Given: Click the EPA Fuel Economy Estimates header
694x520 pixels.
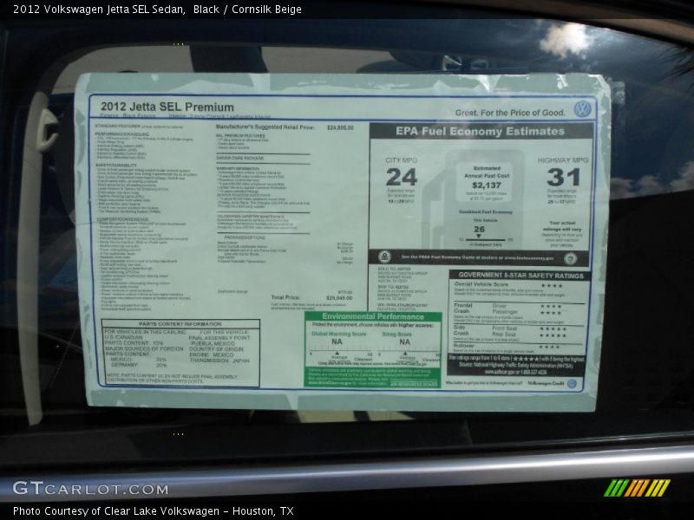Looking at the screenshot, I should pos(480,132).
